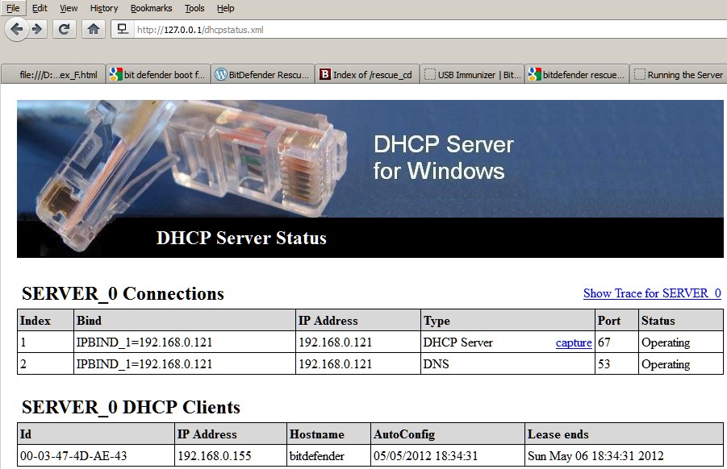This screenshot has height=469, width=727.
Task: Click the bitdefender hostname table cell
Action: 317,456
